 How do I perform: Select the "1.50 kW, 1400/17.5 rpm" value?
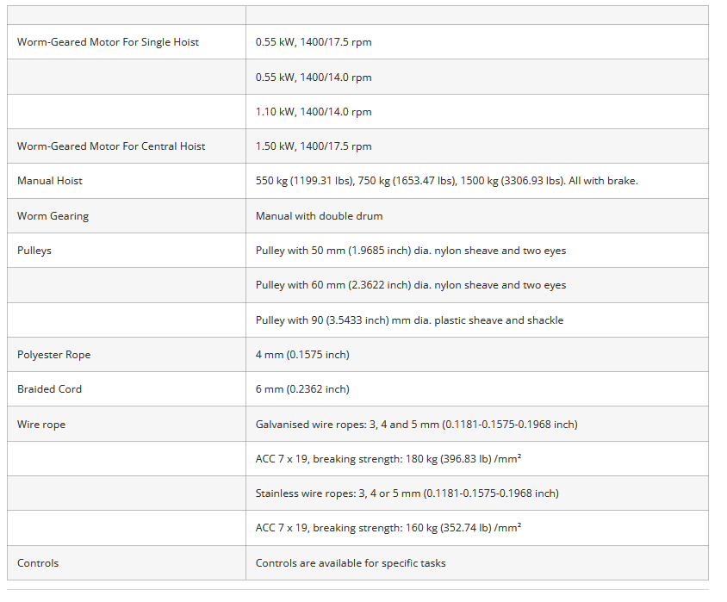pos(314,146)
